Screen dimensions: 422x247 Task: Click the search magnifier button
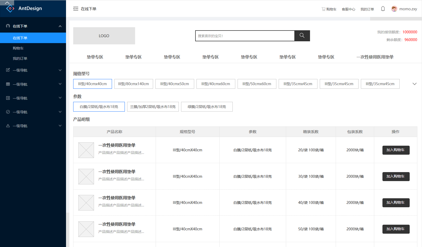[302, 36]
